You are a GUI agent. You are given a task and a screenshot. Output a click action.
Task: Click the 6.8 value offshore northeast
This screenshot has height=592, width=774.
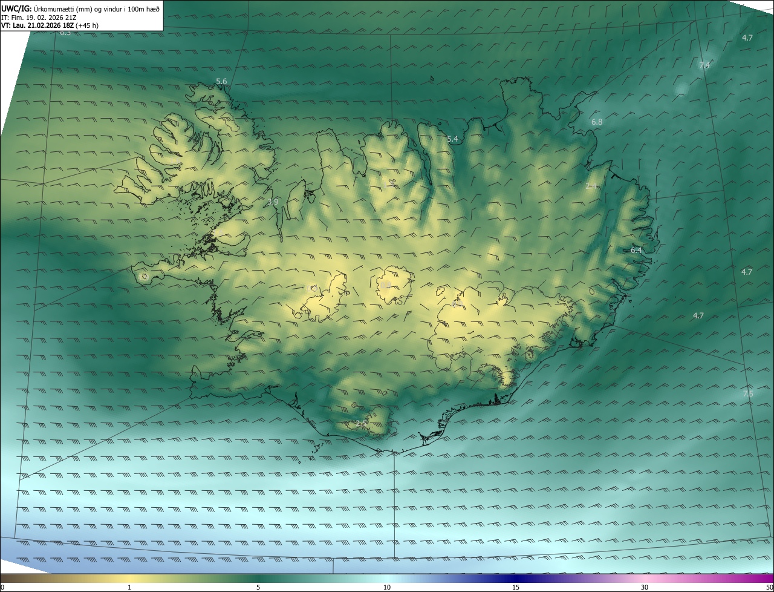[x=597, y=122]
